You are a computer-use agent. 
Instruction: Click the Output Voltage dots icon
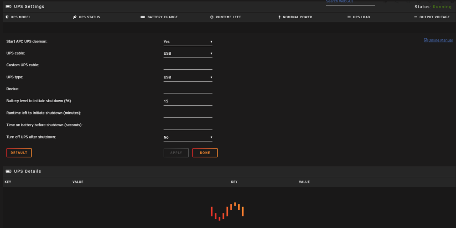click(416, 17)
